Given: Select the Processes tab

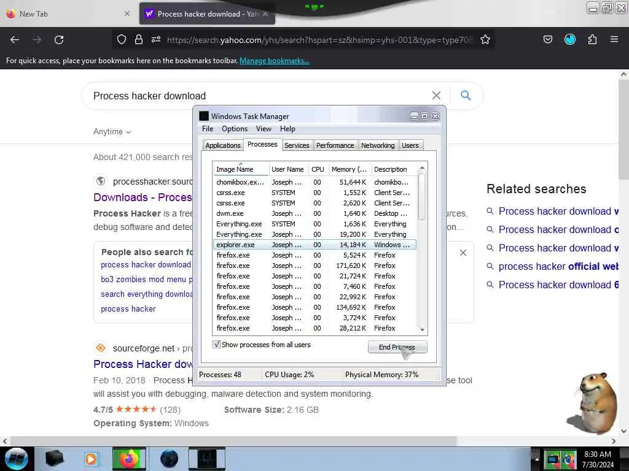Looking at the screenshot, I should 262,144.
